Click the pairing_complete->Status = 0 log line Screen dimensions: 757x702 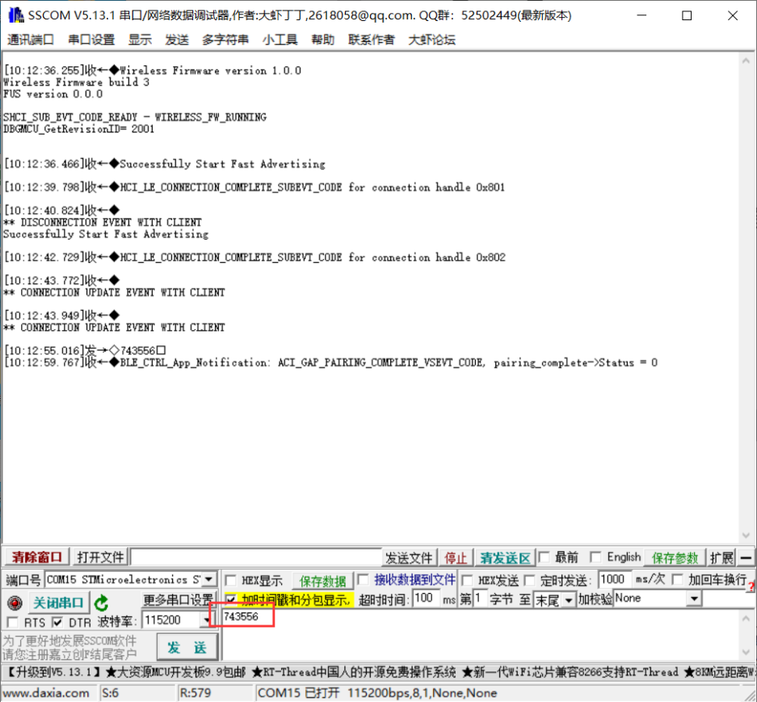click(330, 362)
